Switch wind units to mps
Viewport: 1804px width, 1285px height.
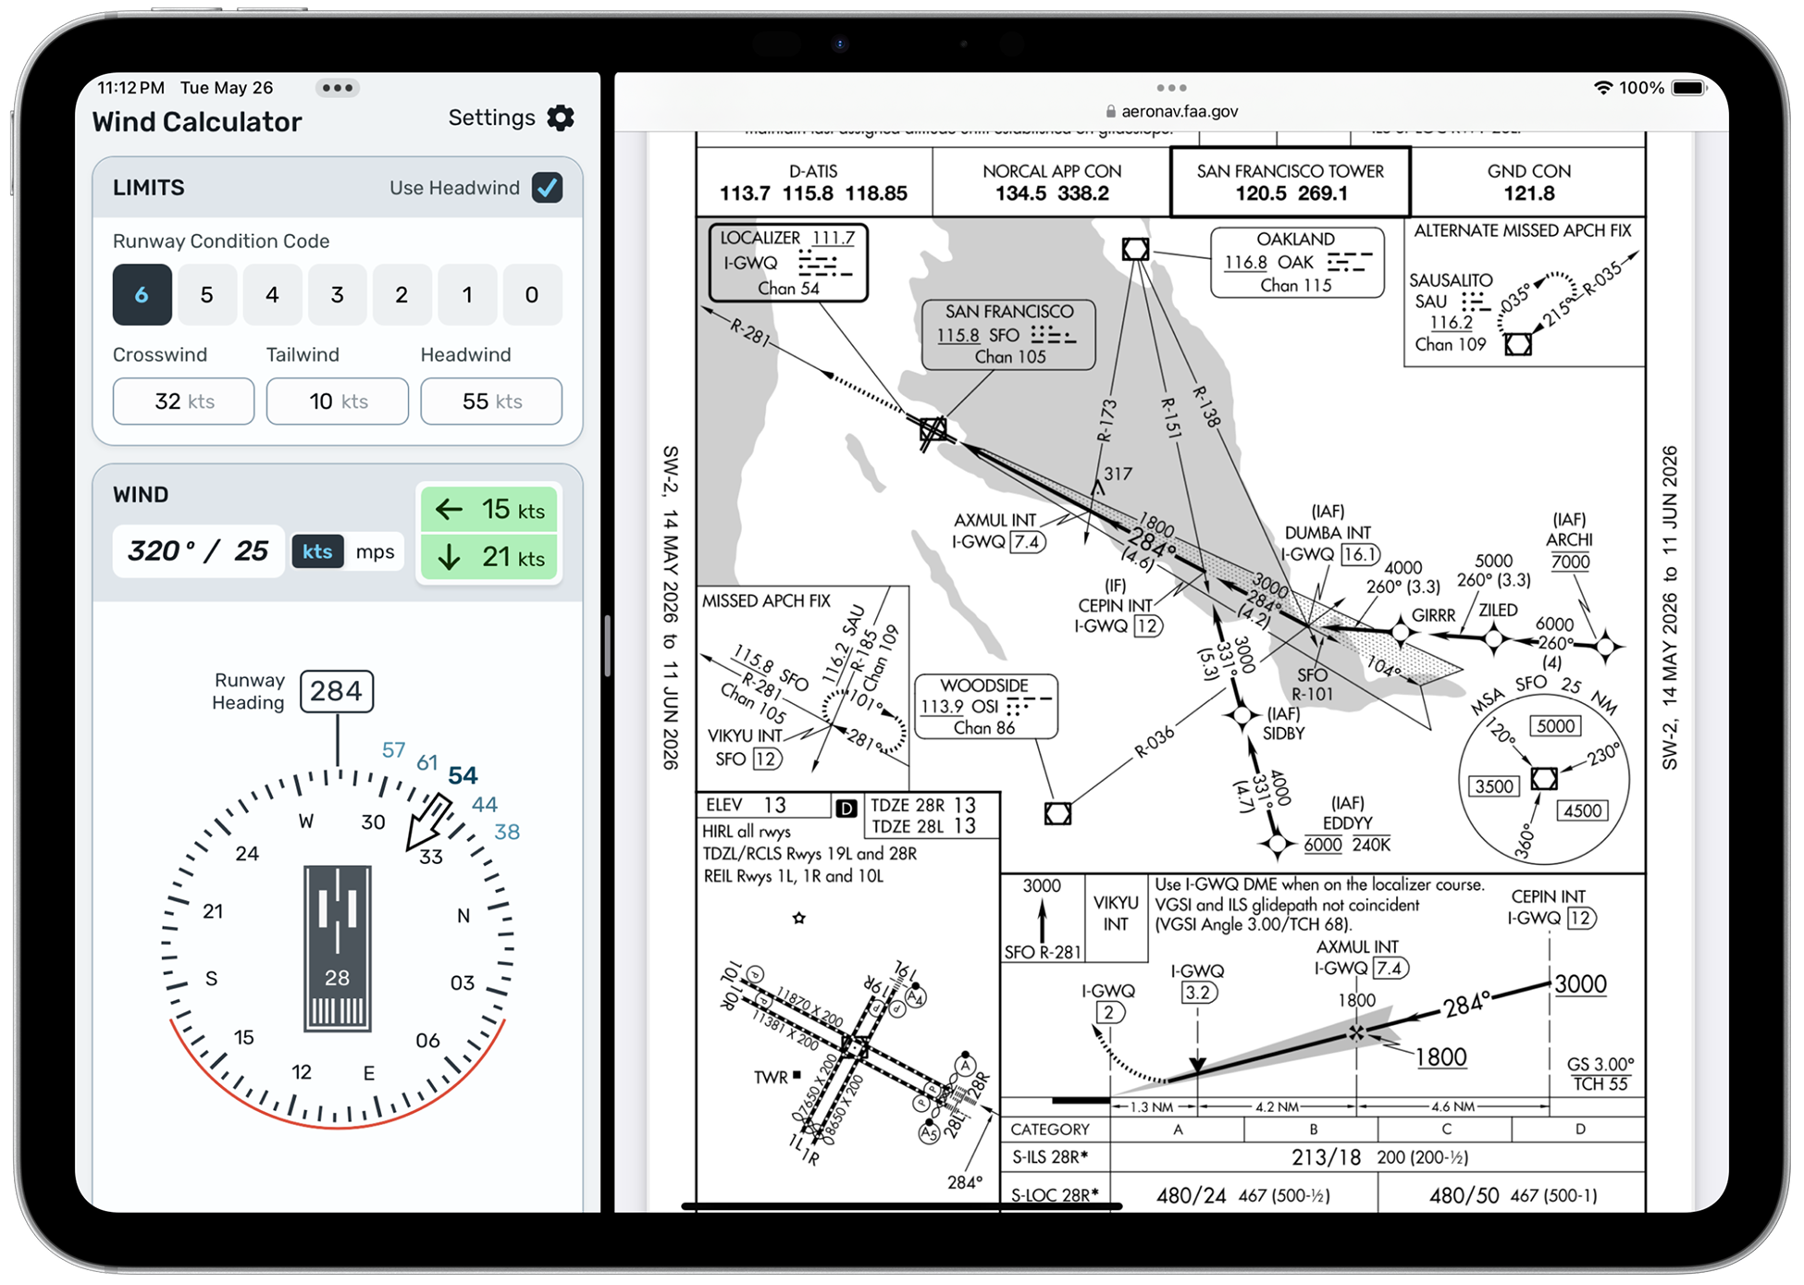tap(375, 551)
